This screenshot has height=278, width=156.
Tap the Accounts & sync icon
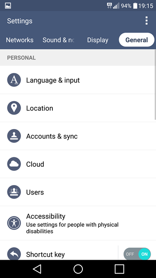click(x=14, y=136)
